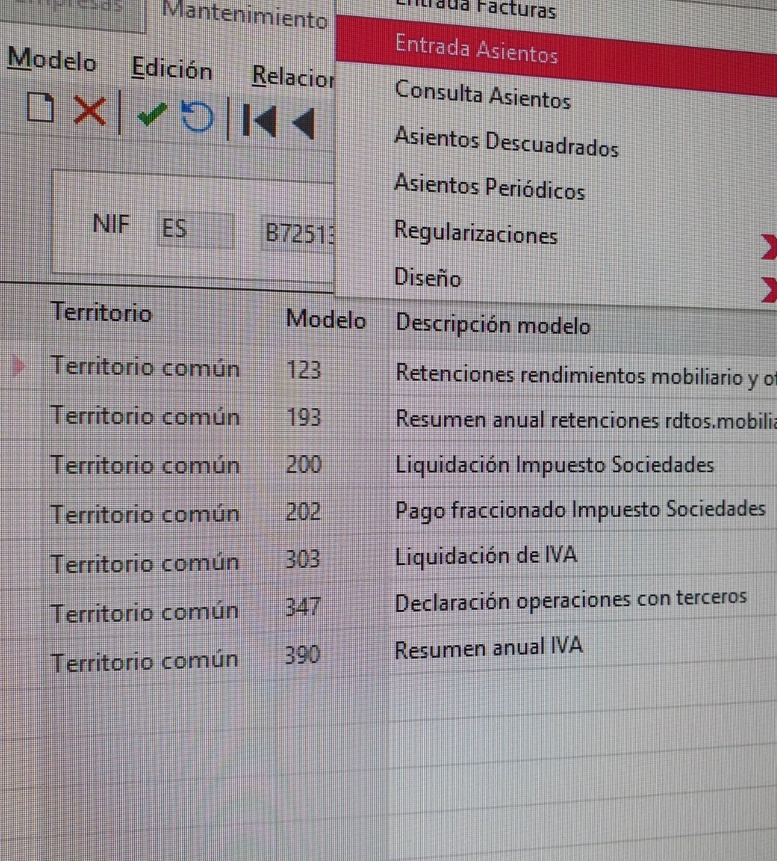Switch to the Mantenimiento tab
Image resolution: width=777 pixels, height=861 pixels.
pyautogui.click(x=244, y=16)
